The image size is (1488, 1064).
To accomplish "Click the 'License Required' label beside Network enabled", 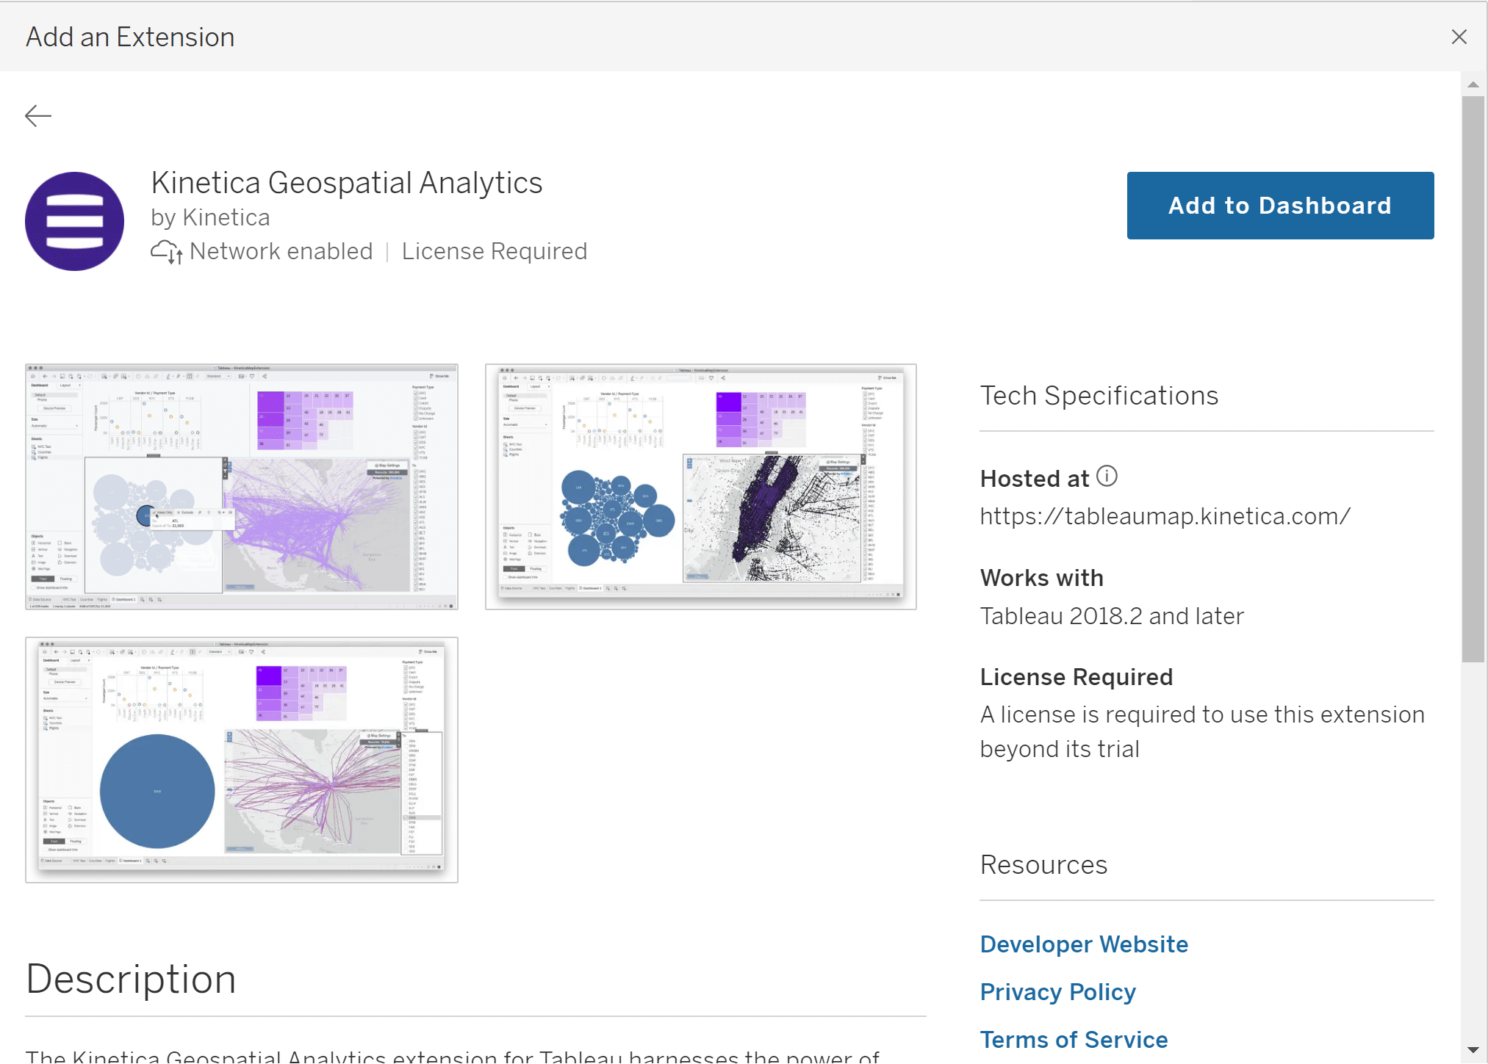I will point(495,251).
